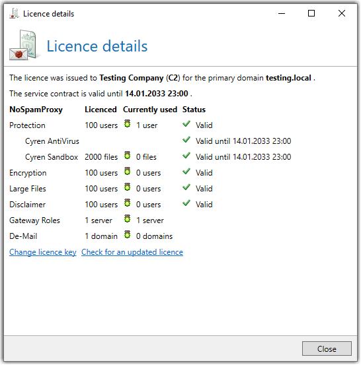Click the service contract date 14.01.2033 23:00

pyautogui.click(x=157, y=94)
